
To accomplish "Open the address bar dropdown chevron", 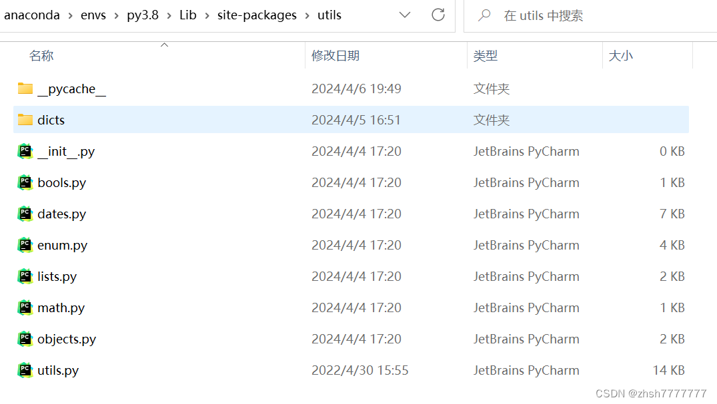I will pyautogui.click(x=405, y=15).
